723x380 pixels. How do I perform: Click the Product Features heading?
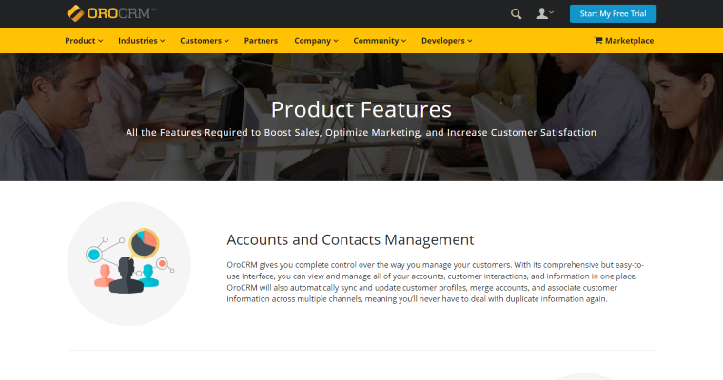coord(361,109)
